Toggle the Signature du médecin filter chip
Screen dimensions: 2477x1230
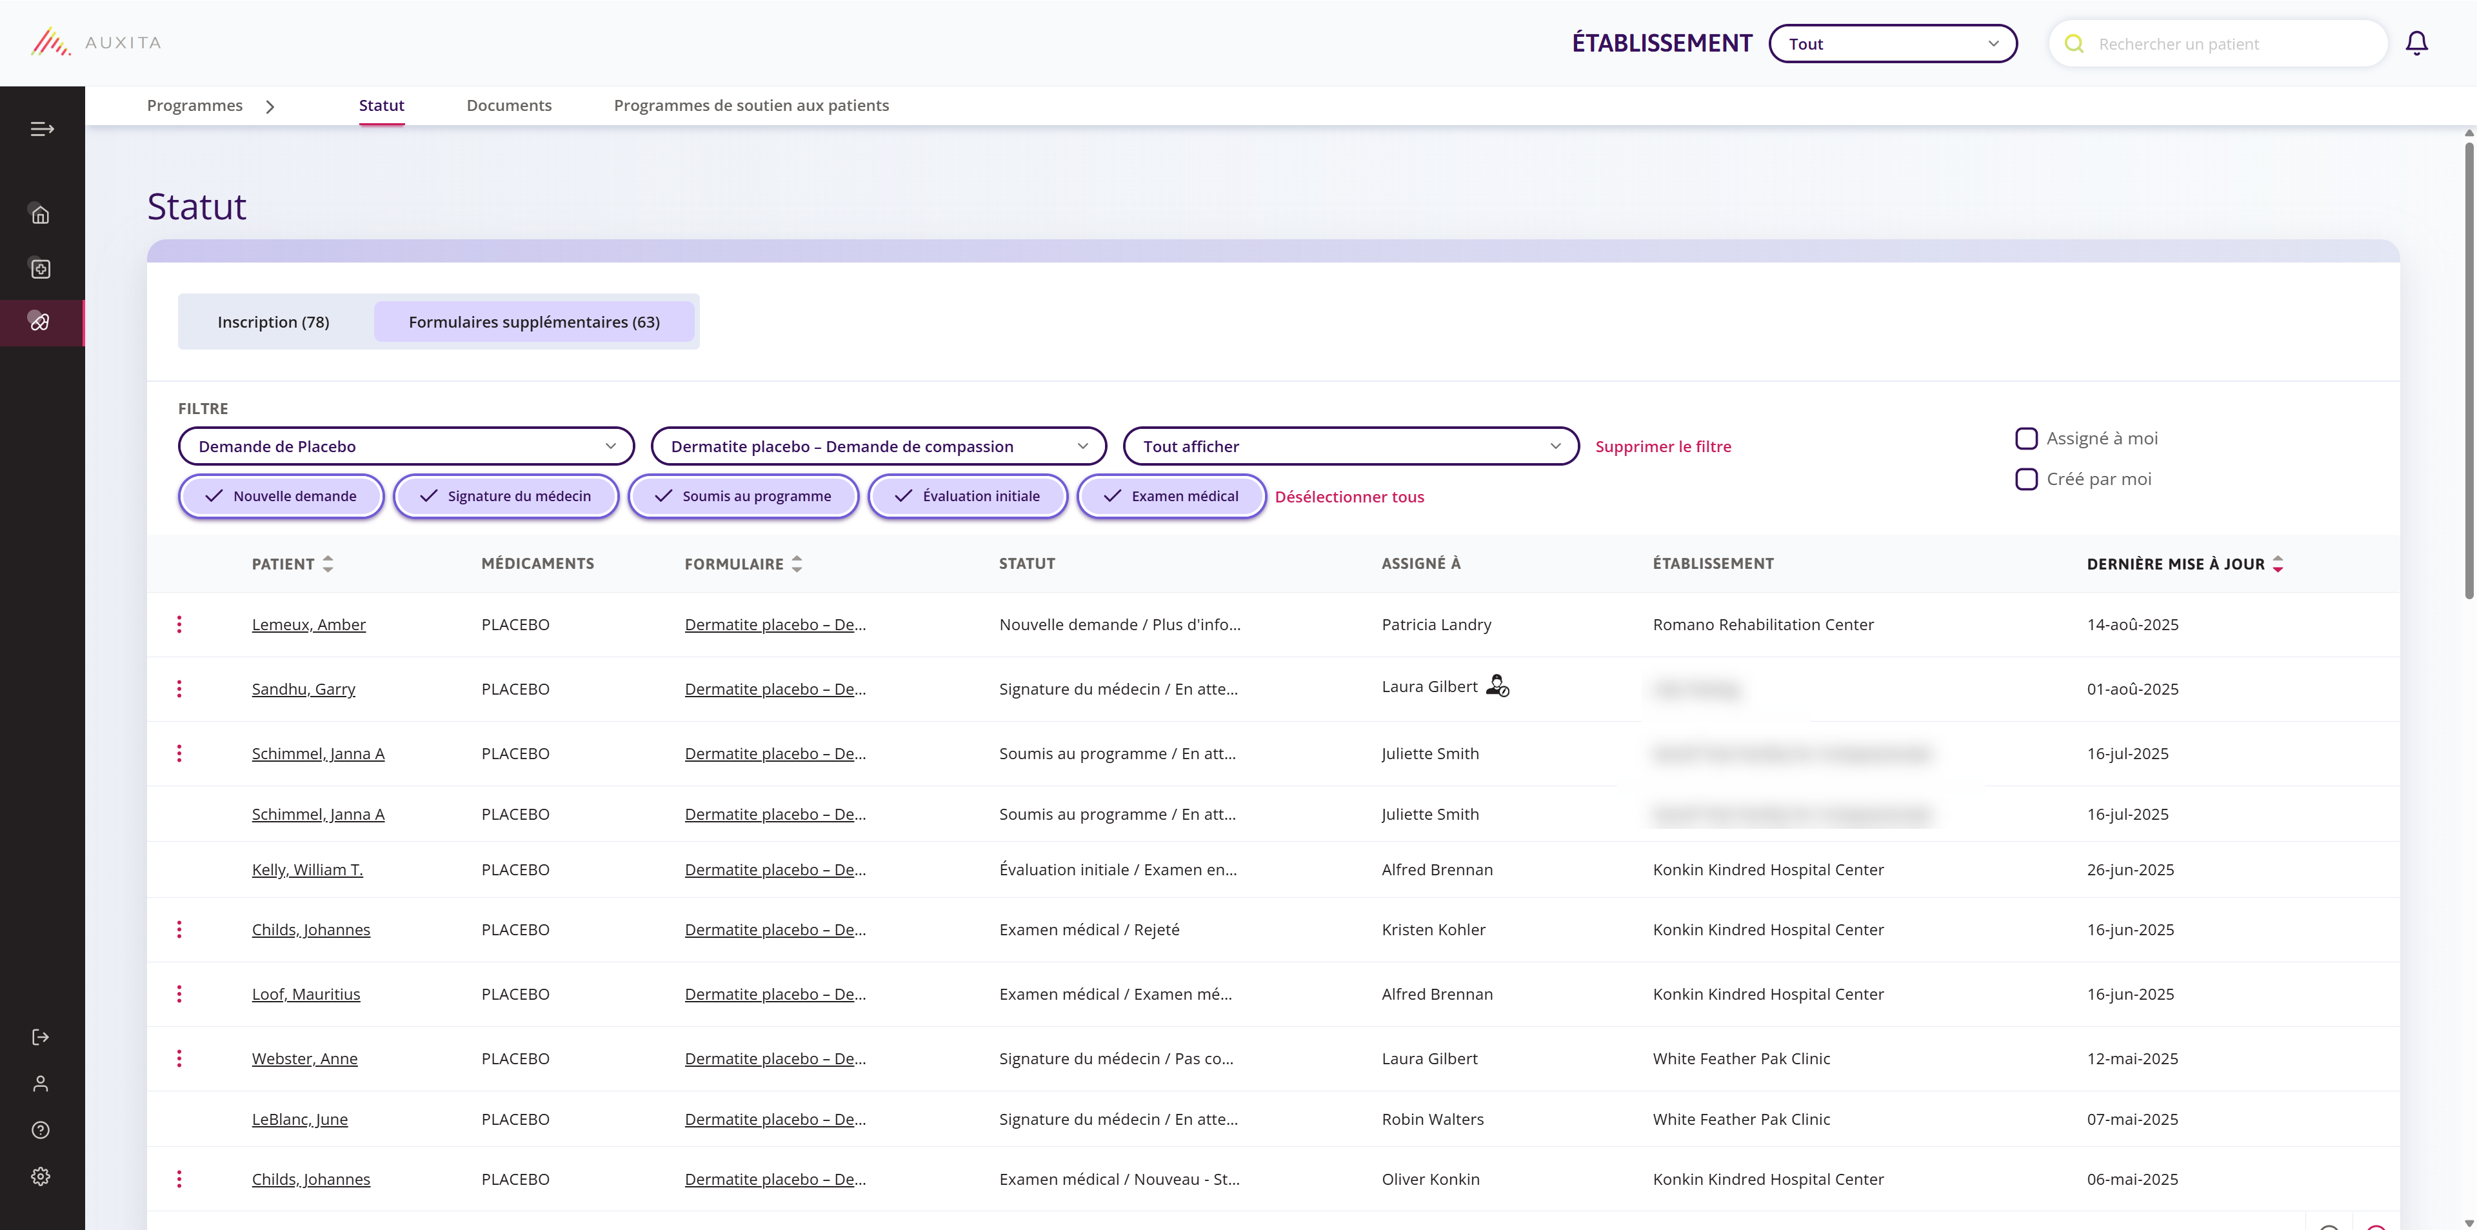click(506, 496)
